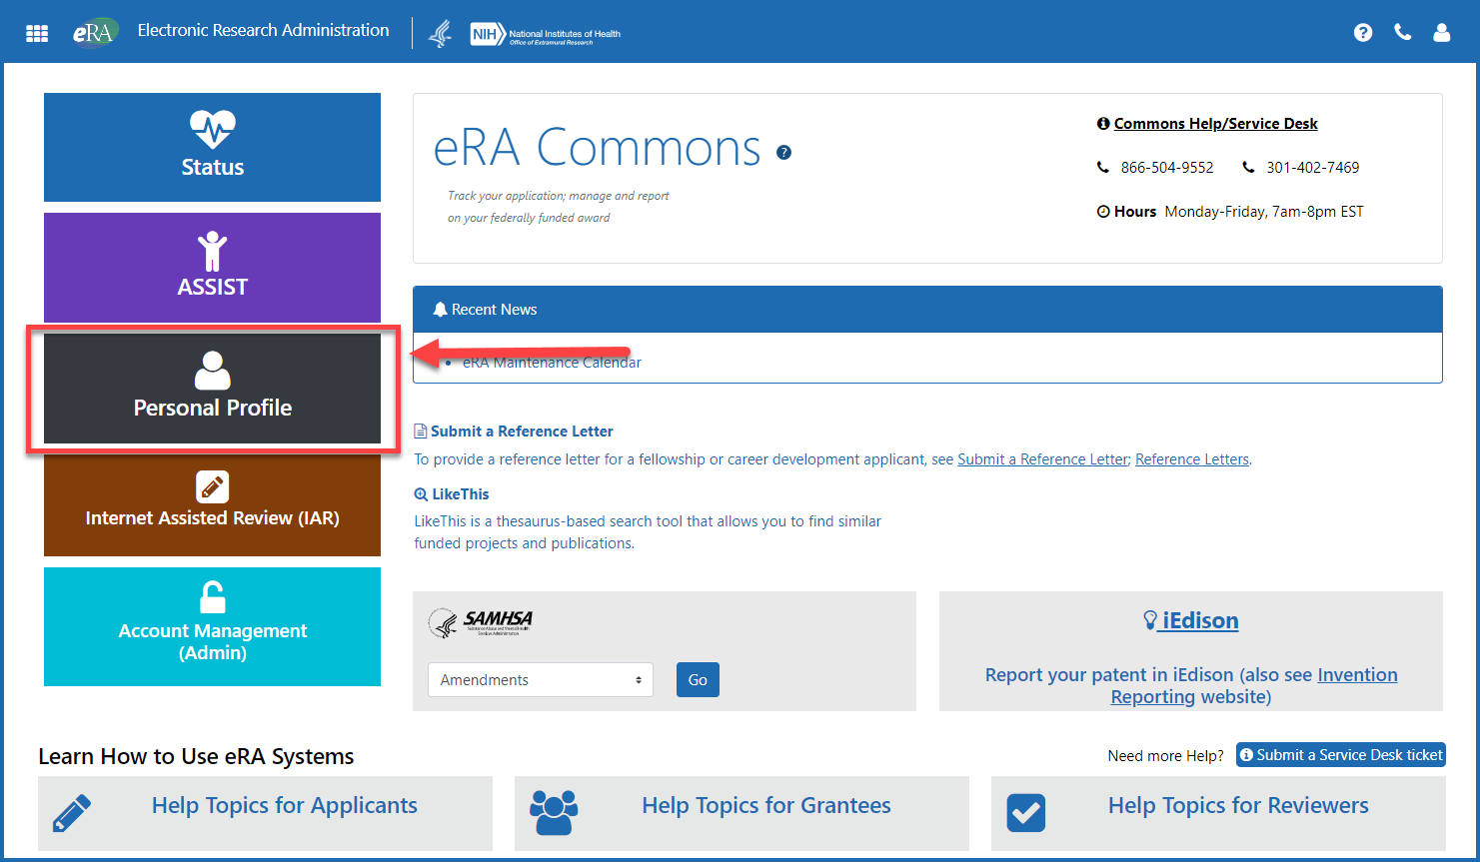The height and width of the screenshot is (862, 1480).
Task: Click phone number 301-402-7469
Action: click(x=1313, y=168)
